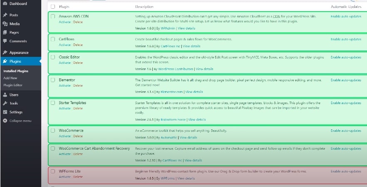Open Dashboard via its sidebar icon

5,4
